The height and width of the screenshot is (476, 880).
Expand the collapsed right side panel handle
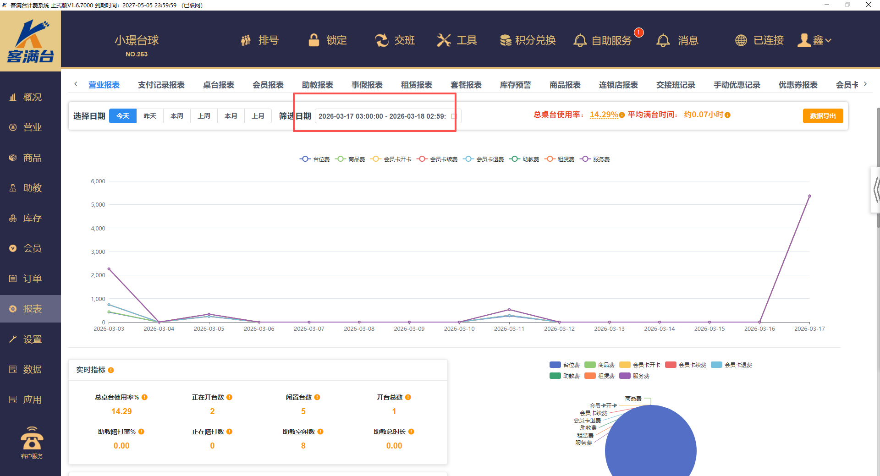(875, 190)
